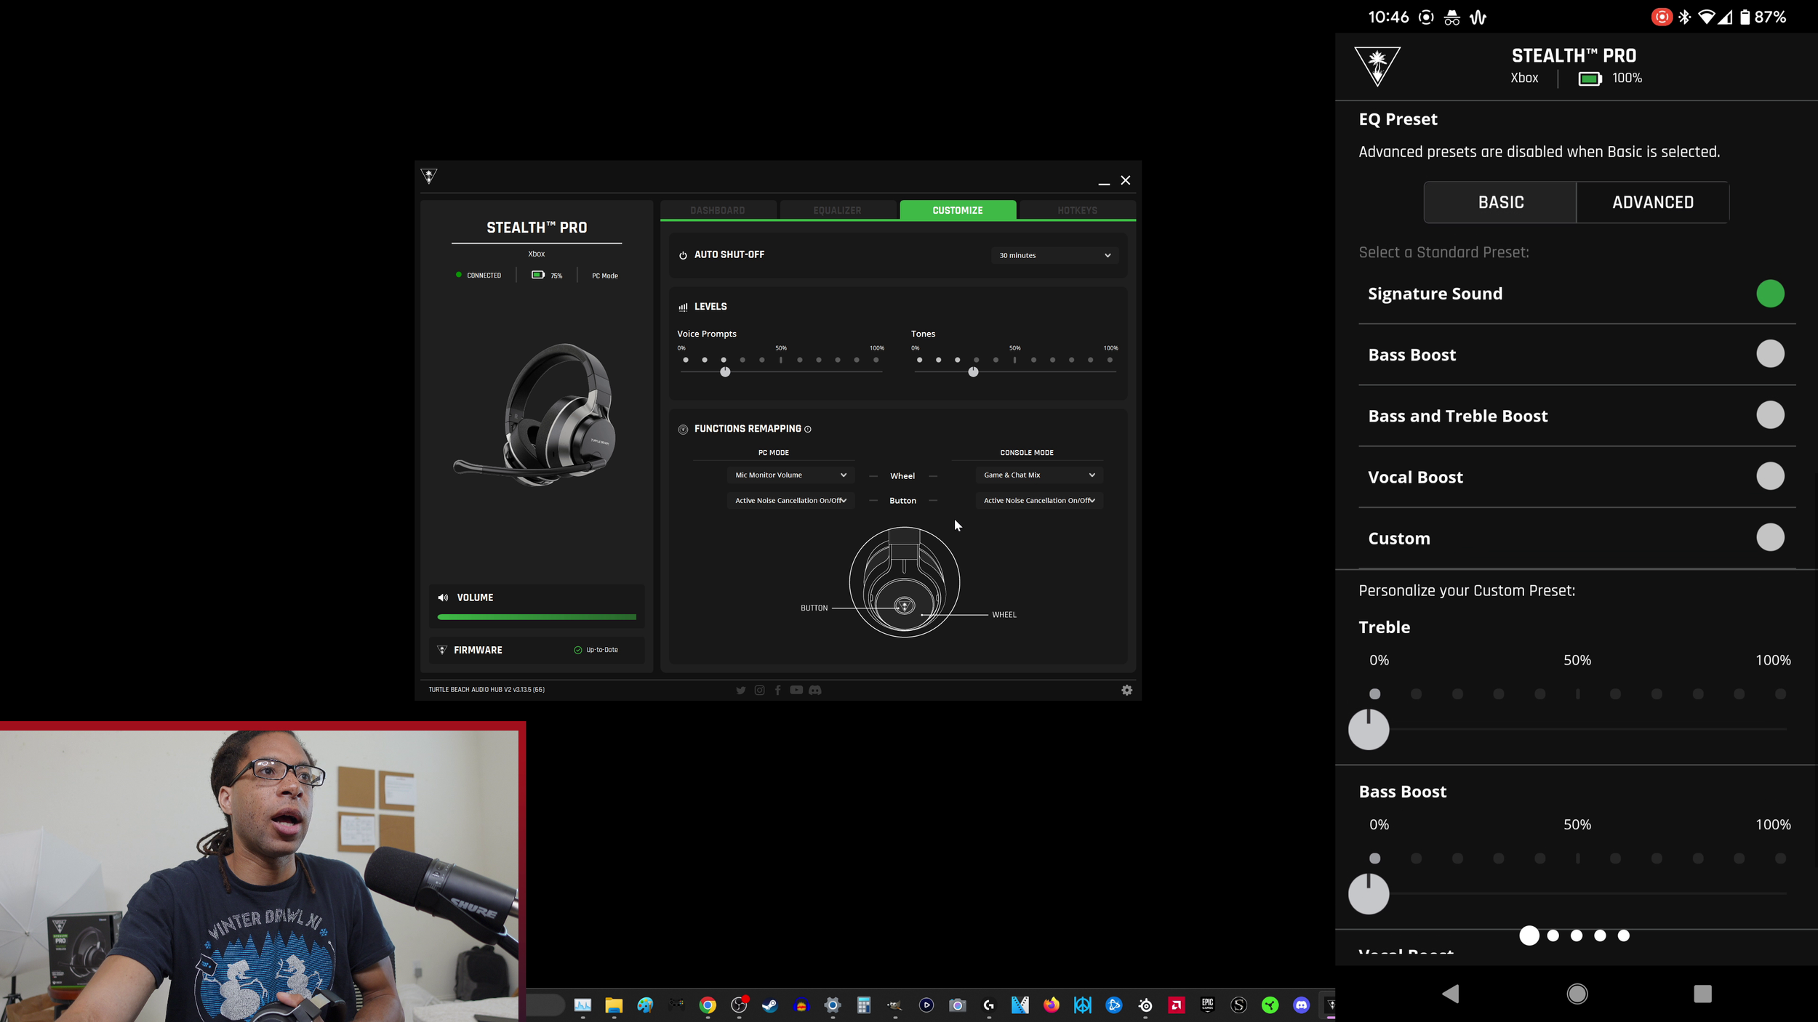Open Firefox from the taskbar

point(1052,1005)
